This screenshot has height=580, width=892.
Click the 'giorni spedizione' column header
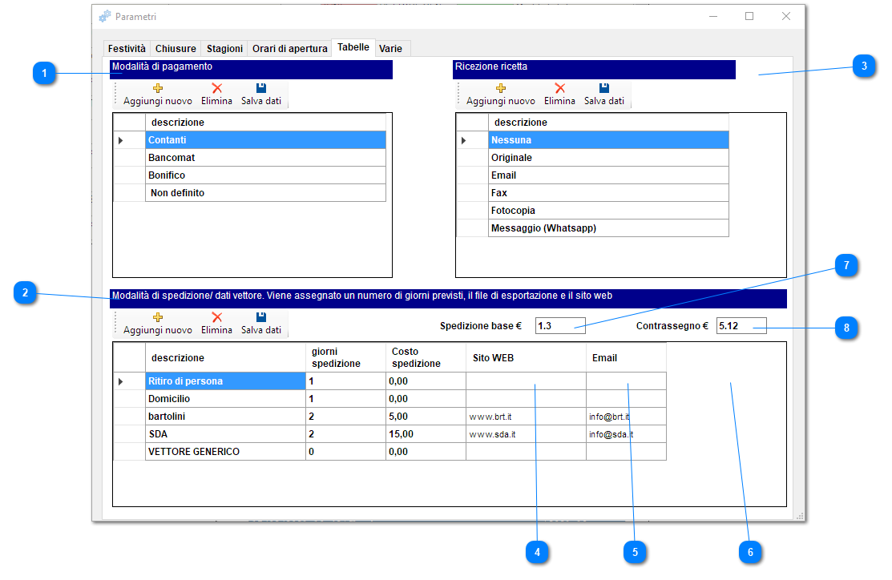(x=346, y=357)
